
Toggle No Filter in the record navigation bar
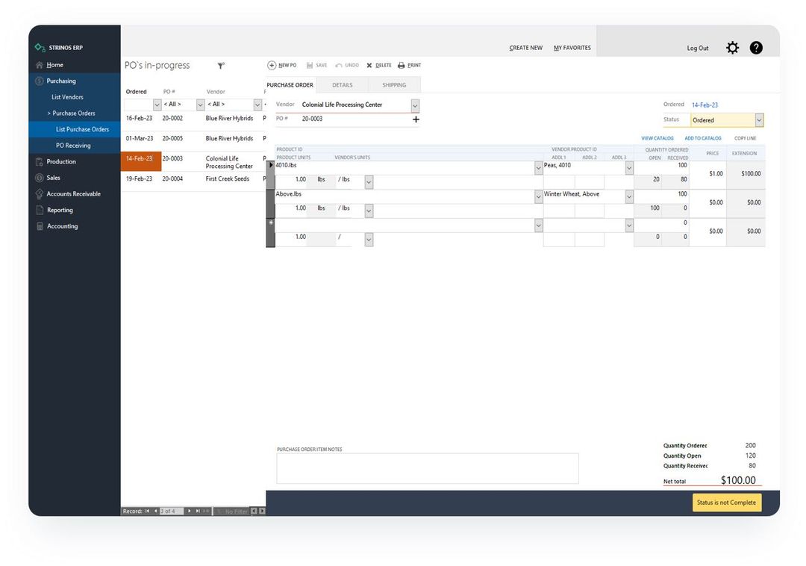pyautogui.click(x=236, y=511)
